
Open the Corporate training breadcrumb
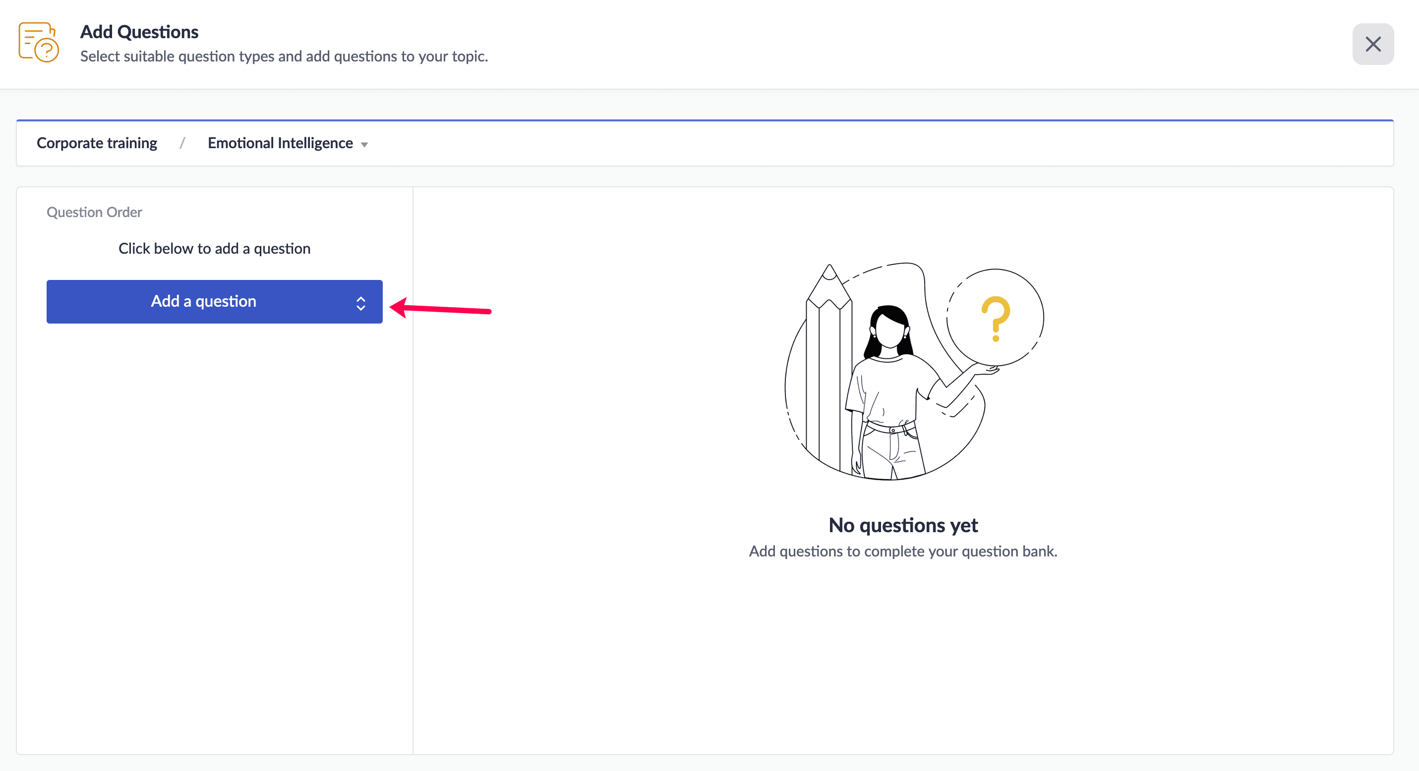(x=96, y=143)
